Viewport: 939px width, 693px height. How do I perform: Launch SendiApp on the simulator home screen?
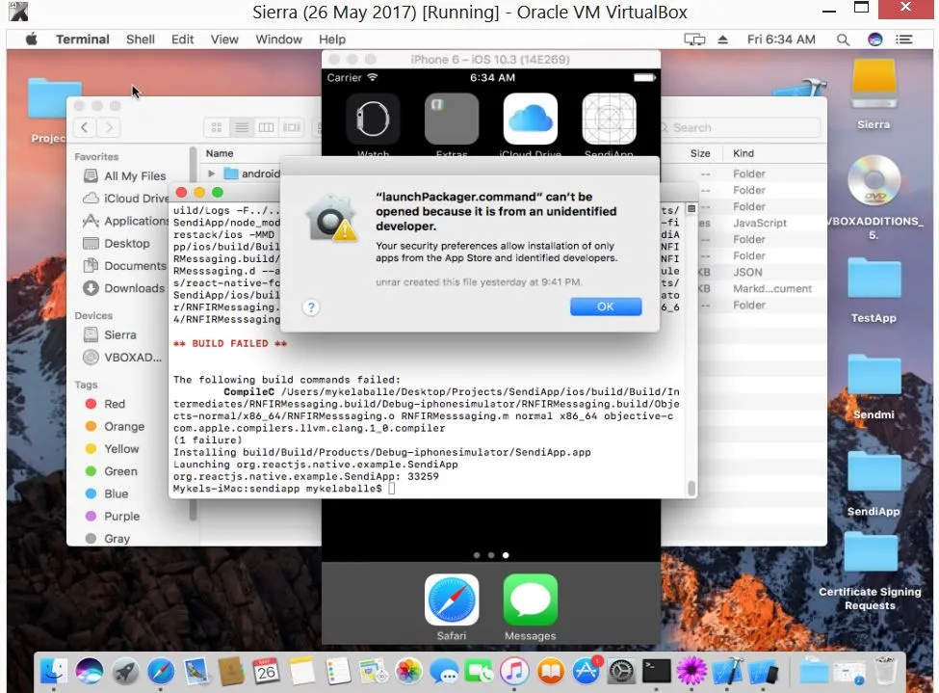[609, 119]
